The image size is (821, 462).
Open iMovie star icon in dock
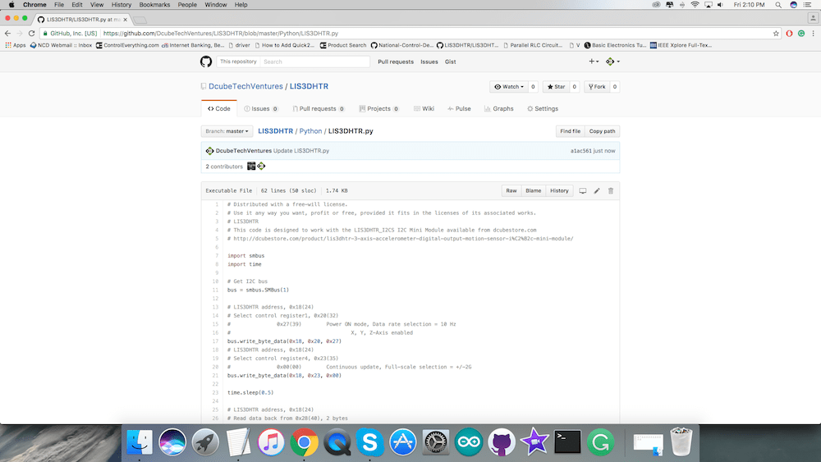click(534, 442)
